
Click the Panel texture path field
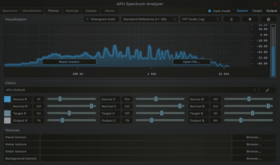coord(136,137)
